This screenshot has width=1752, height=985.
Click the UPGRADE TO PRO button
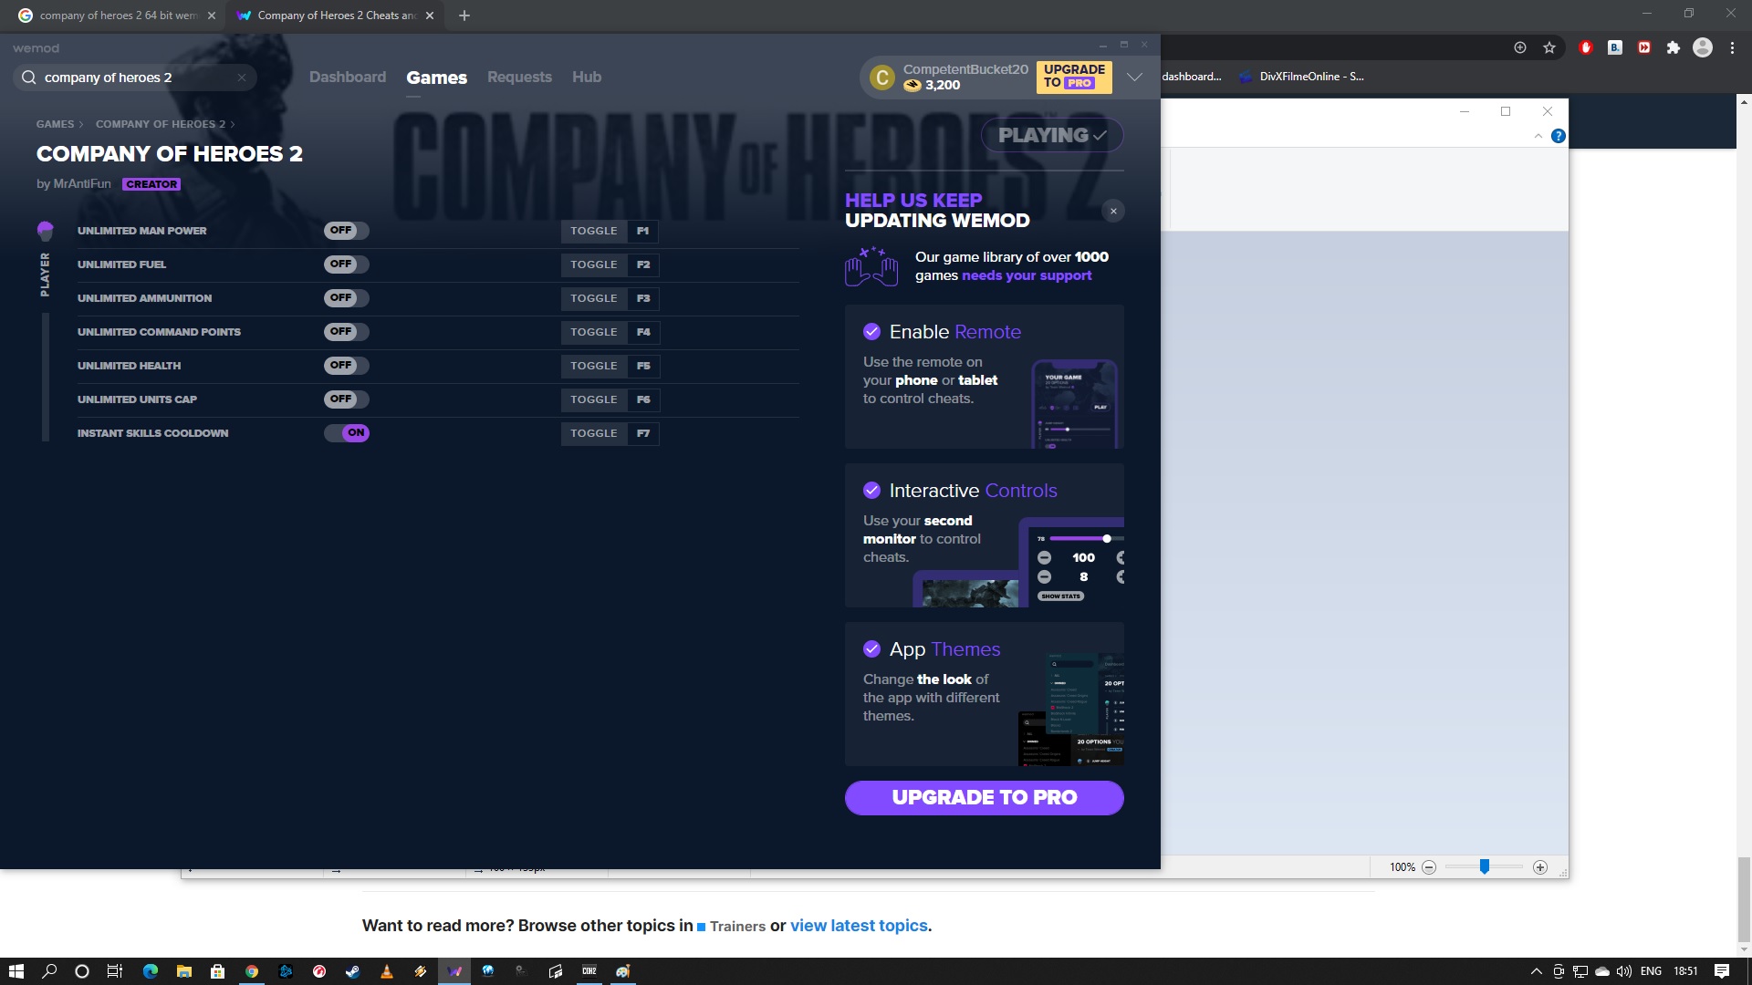coord(985,796)
